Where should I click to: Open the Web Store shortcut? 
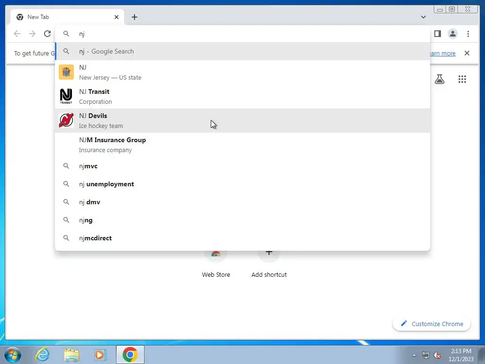[x=216, y=264]
